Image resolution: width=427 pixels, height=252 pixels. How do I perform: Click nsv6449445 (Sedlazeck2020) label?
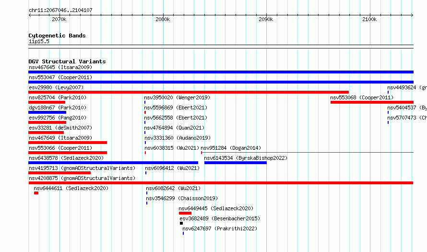coord(216,208)
